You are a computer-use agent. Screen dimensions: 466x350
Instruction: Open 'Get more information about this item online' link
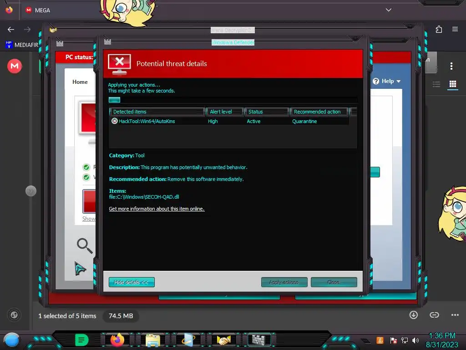pyautogui.click(x=157, y=209)
